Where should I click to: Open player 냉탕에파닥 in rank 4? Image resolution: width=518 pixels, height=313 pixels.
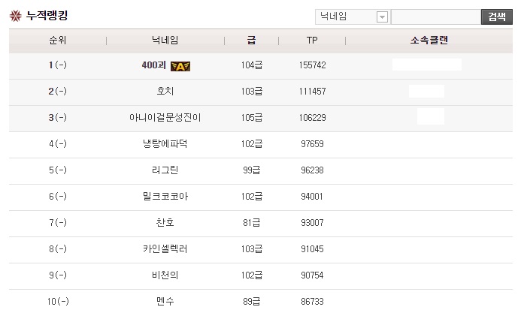tap(165, 144)
